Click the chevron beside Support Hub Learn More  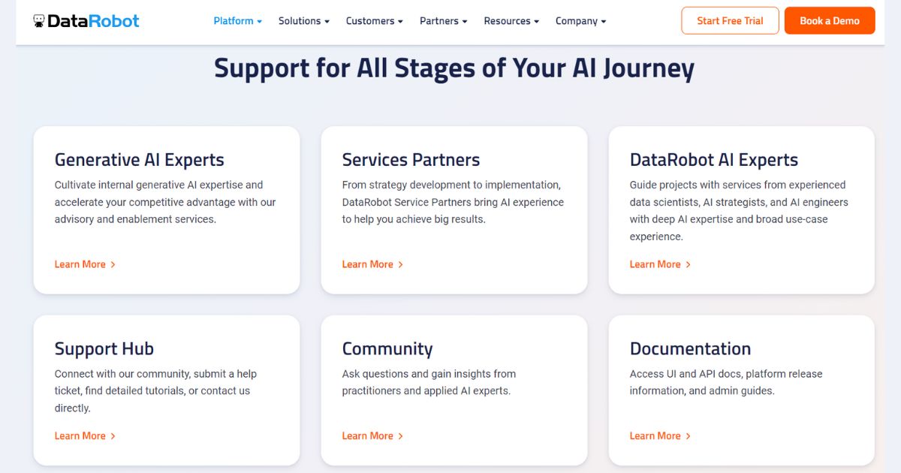pyautogui.click(x=114, y=435)
